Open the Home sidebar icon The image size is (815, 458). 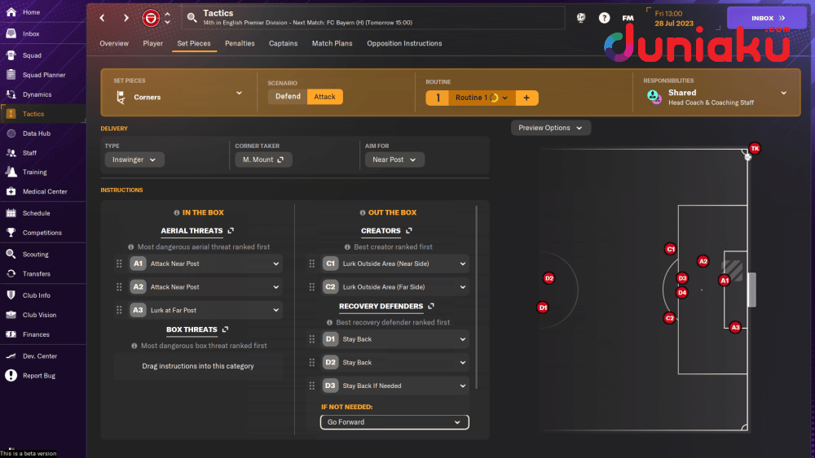[11, 12]
